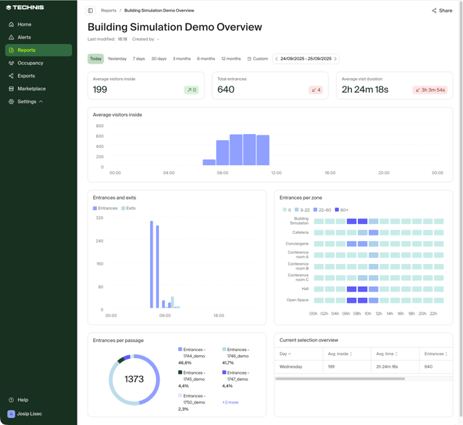
Task: Open Help from the sidebar
Action: [23, 400]
